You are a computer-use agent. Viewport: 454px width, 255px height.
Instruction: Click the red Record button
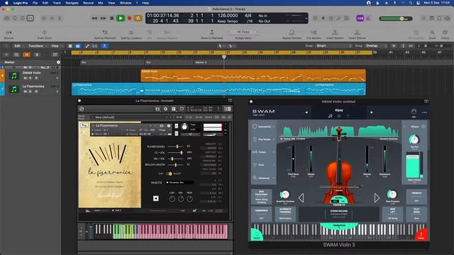point(129,18)
